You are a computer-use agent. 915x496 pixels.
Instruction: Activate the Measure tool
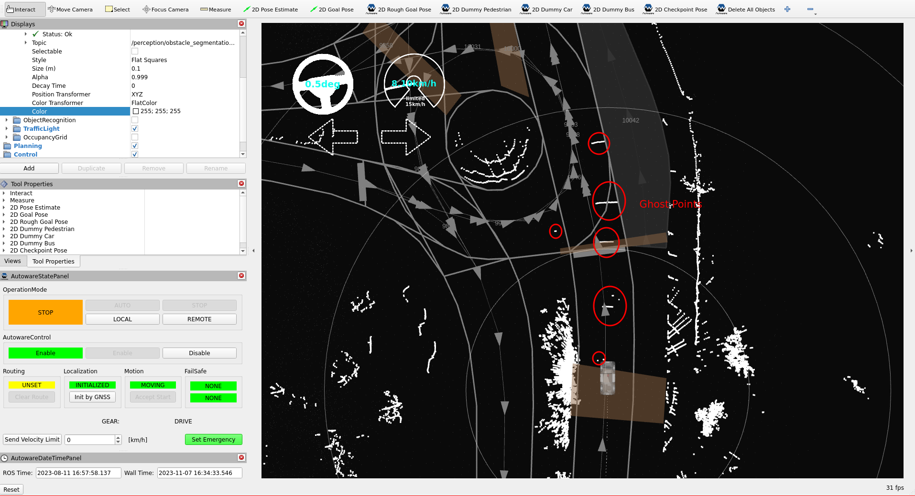215,10
